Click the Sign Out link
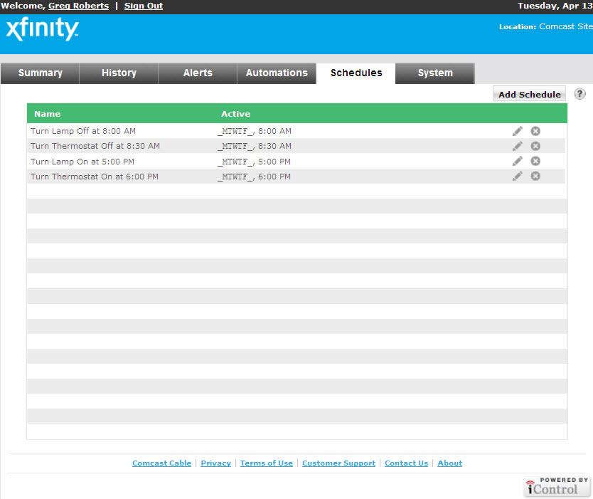This screenshot has height=499, width=593. pos(144,6)
